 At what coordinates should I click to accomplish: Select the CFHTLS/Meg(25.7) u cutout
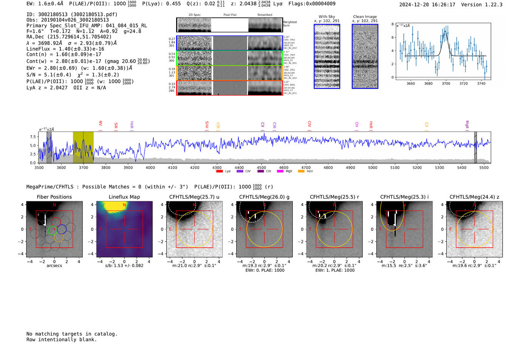[194, 229]
